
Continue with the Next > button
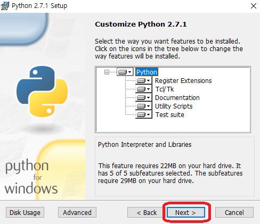coord(185,212)
